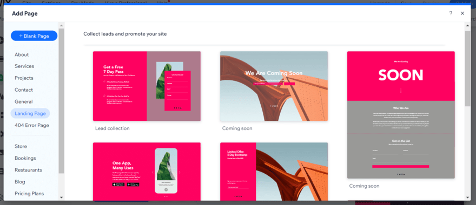Click the 'Add Page' dialog title
Screen dimensions: 476x205
pos(24,13)
